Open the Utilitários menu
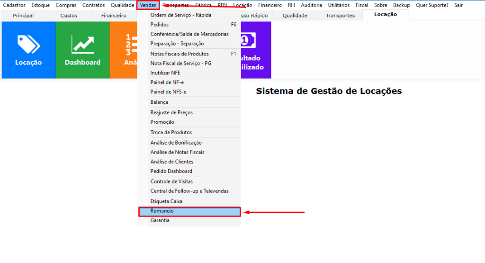This screenshot has width=485, height=263. point(339,5)
